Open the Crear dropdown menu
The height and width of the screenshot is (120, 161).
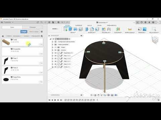click(x=73, y=33)
